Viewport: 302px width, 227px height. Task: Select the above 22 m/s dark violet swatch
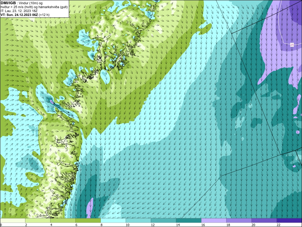(289, 220)
